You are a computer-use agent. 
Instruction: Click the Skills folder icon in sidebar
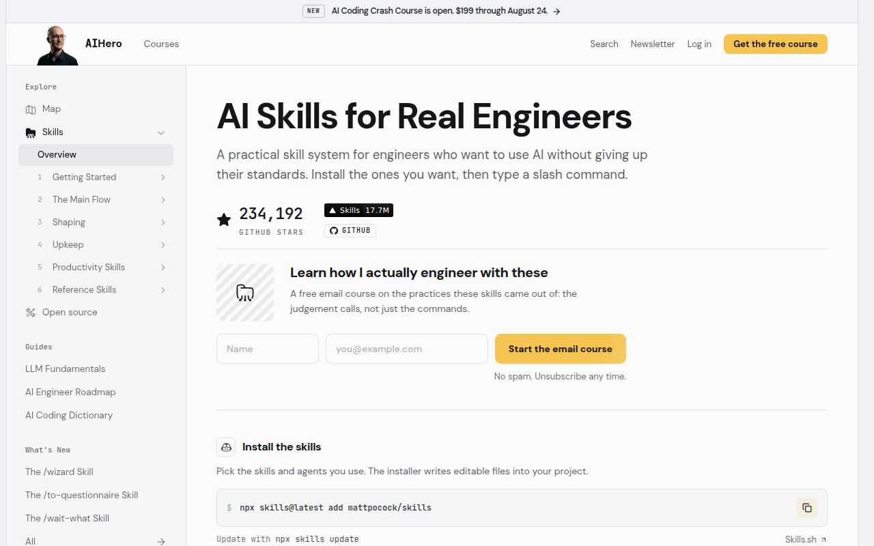[x=31, y=132]
